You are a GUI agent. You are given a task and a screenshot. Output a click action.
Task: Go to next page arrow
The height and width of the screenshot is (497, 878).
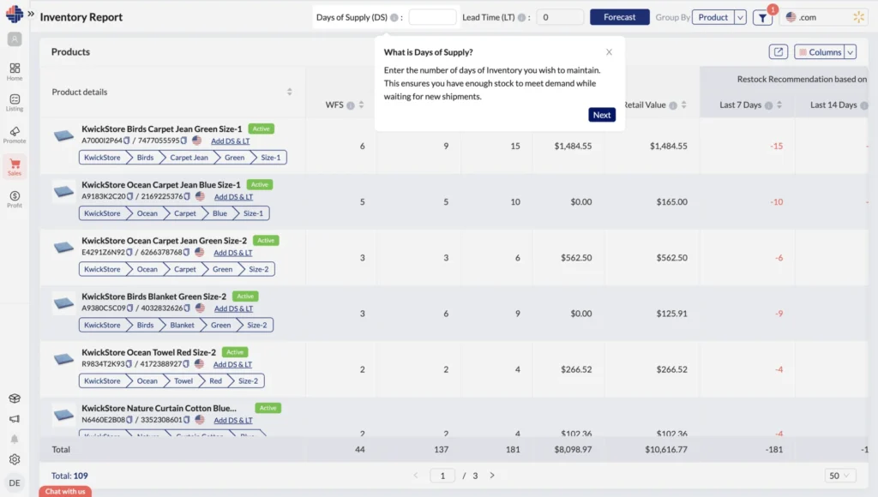tap(491, 476)
